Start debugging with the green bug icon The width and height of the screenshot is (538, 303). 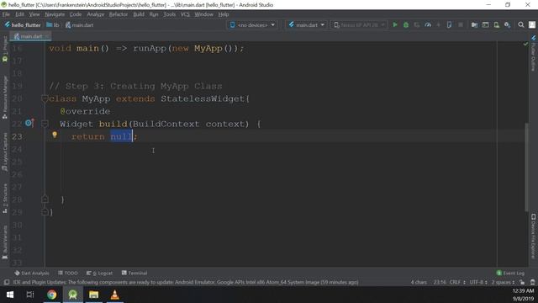pyautogui.click(x=406, y=24)
